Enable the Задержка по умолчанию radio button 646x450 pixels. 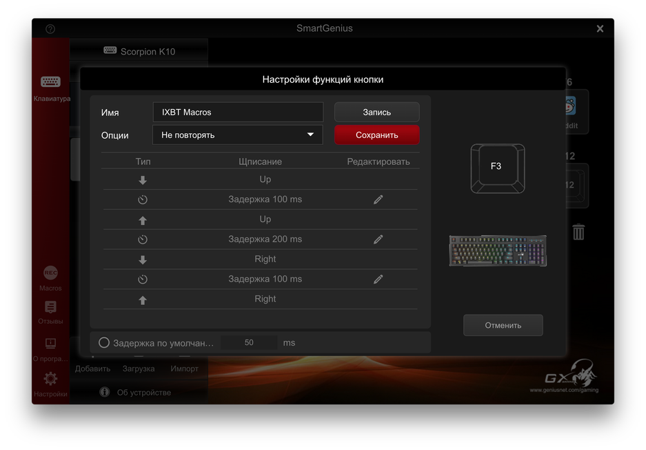[104, 342]
